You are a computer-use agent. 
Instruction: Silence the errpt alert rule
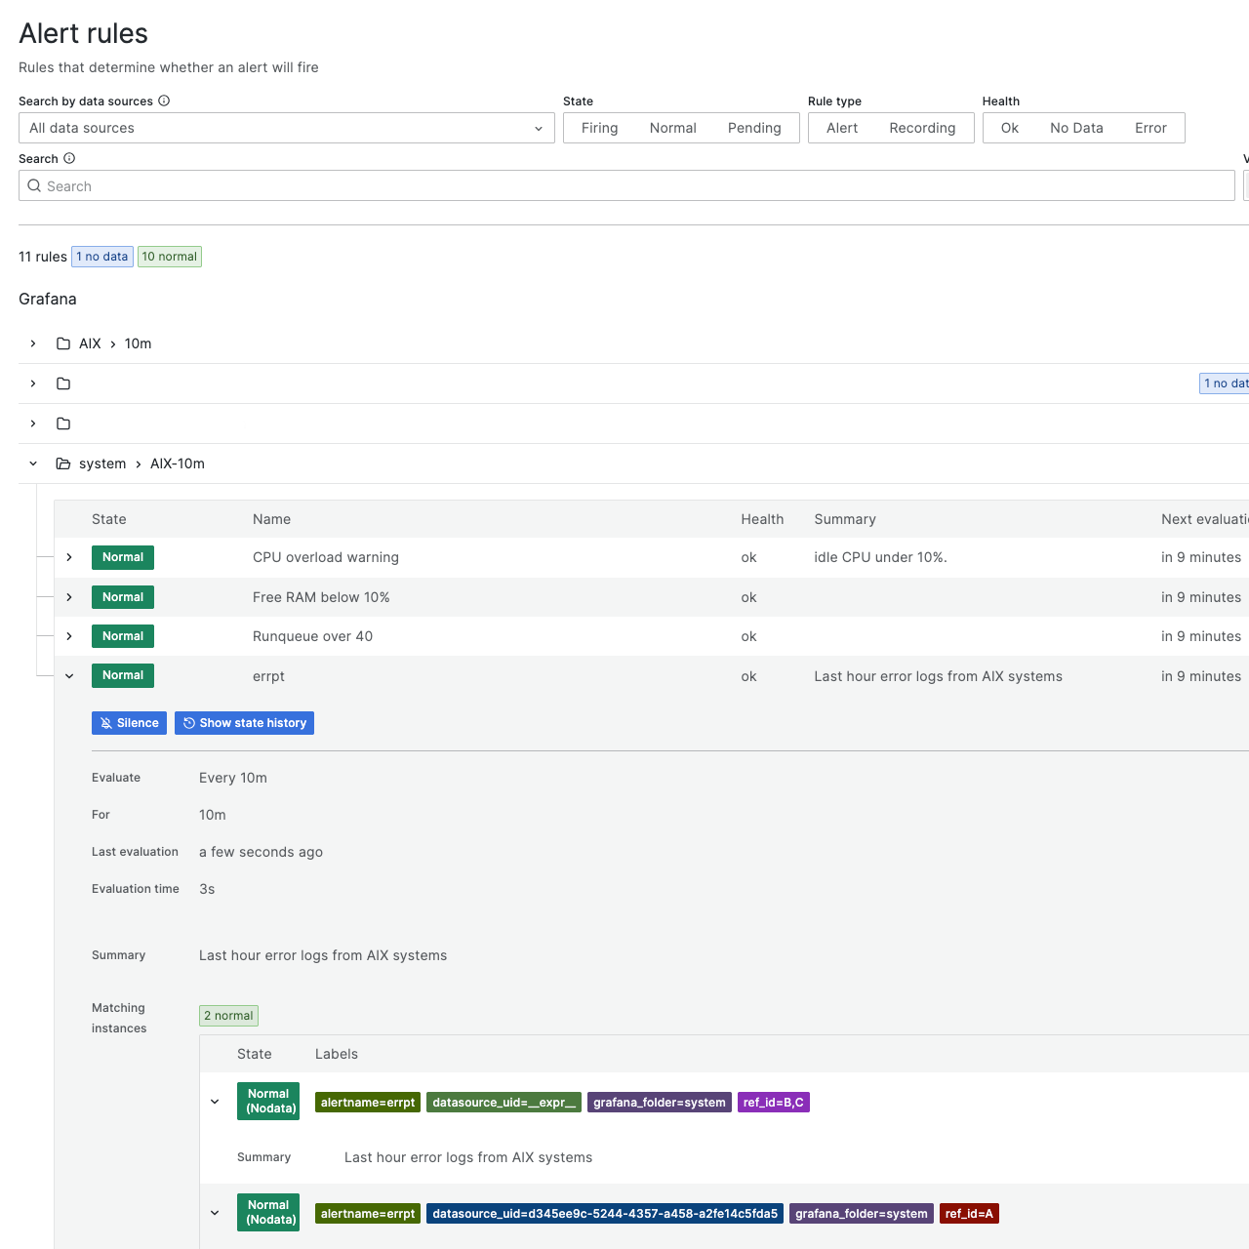[x=129, y=723]
